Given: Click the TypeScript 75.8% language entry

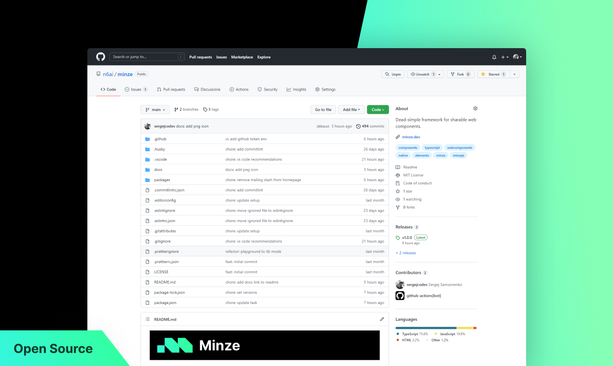Looking at the screenshot, I should tap(413, 334).
